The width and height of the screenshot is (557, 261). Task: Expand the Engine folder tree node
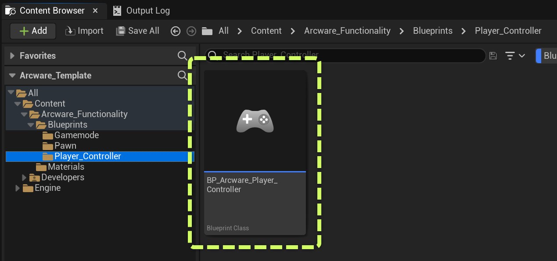[x=18, y=188]
